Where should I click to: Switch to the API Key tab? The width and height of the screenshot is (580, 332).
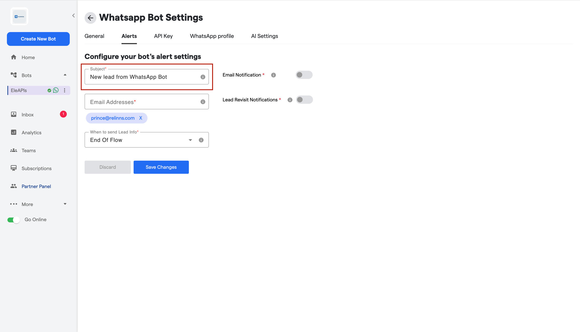click(x=163, y=36)
